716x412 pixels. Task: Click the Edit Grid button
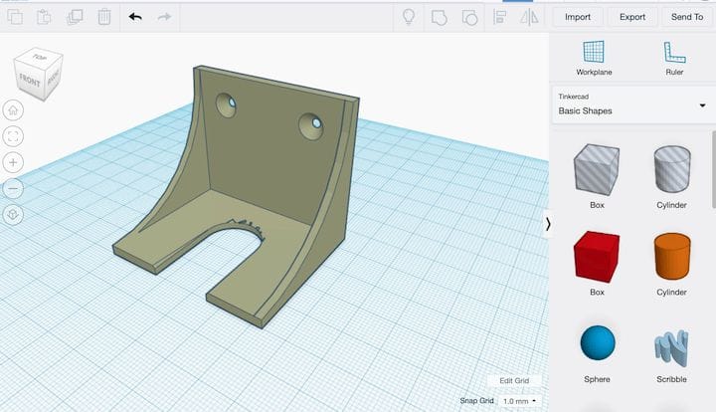click(514, 381)
